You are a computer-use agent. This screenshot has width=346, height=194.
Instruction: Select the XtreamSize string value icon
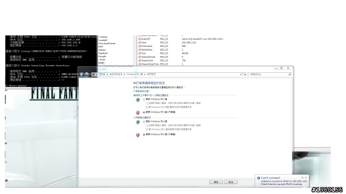coord(139,60)
